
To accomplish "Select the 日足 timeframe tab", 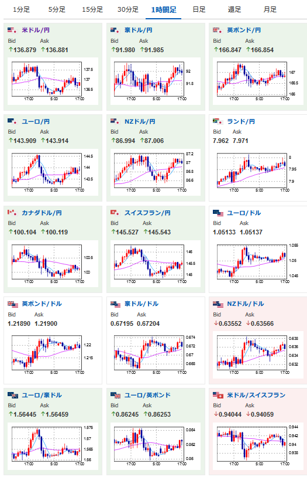I will [199, 10].
